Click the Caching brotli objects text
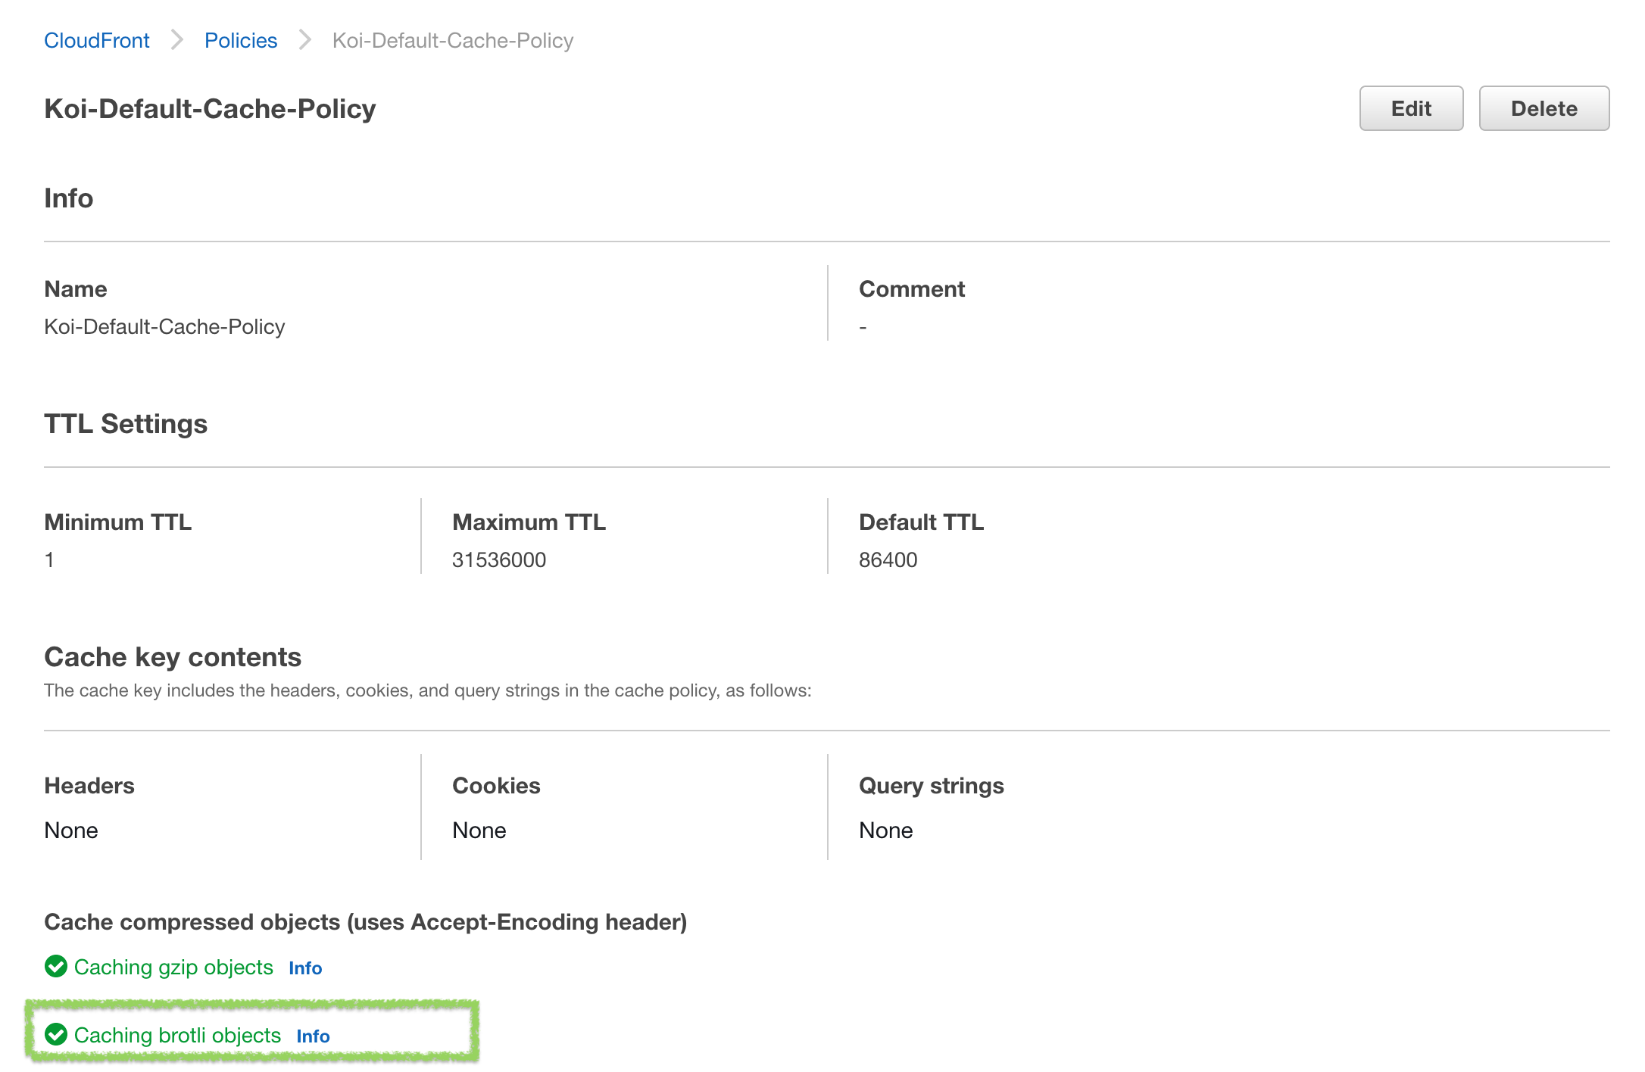 point(177,1036)
